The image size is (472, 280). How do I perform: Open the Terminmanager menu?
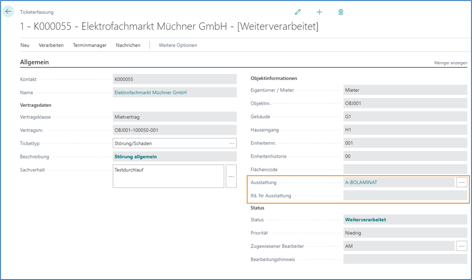tap(90, 45)
